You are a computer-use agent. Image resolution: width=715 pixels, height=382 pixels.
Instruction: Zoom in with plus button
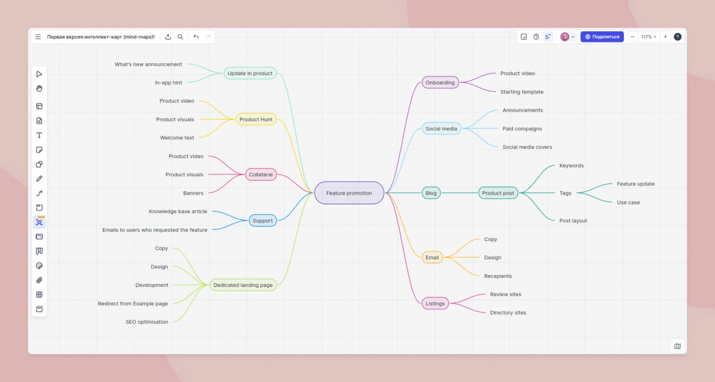pyautogui.click(x=665, y=37)
